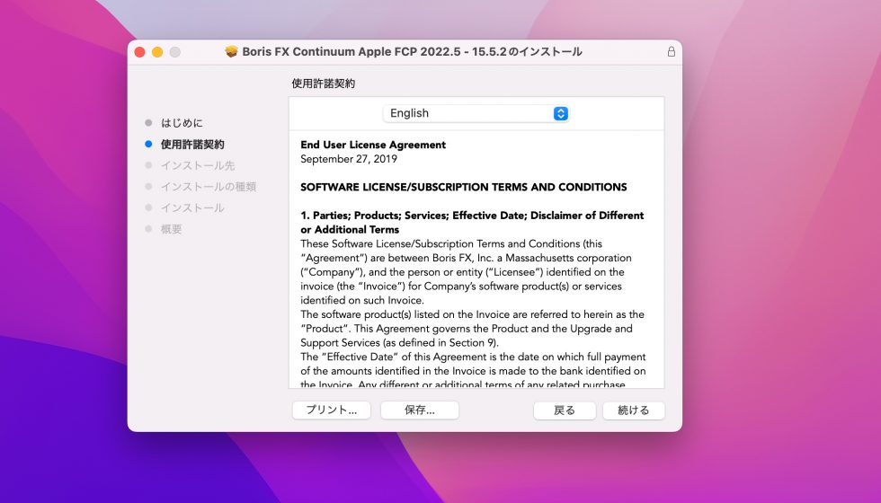
Task: Click the gray bullet beside はじめに
Action: click(148, 123)
